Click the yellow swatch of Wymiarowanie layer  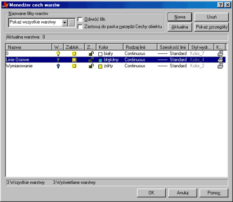point(100,66)
